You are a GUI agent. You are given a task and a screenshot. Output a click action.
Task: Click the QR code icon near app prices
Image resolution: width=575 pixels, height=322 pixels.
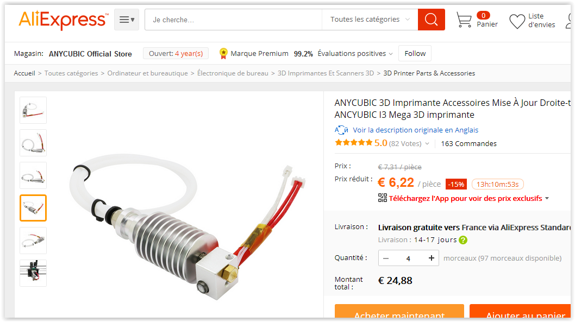point(383,198)
